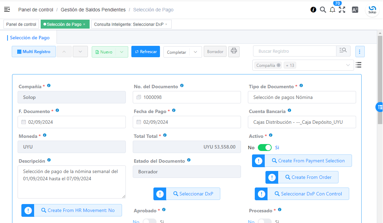Open the vertical three-dots options menu

(360, 52)
